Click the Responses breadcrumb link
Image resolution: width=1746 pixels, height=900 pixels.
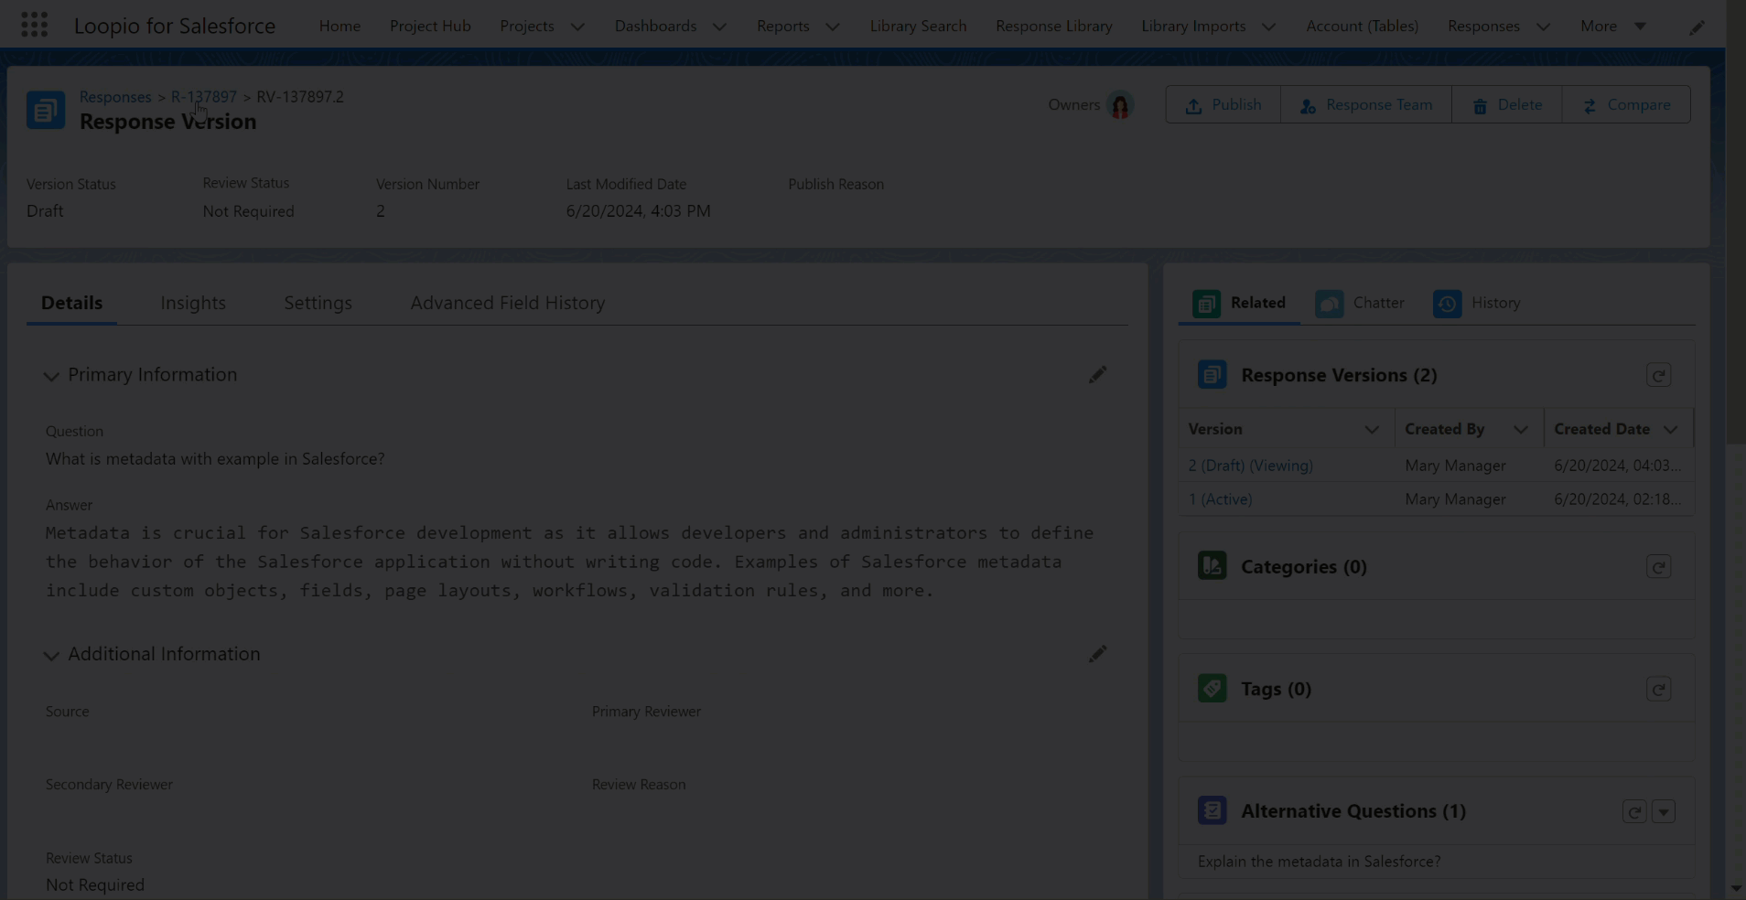pyautogui.click(x=115, y=97)
